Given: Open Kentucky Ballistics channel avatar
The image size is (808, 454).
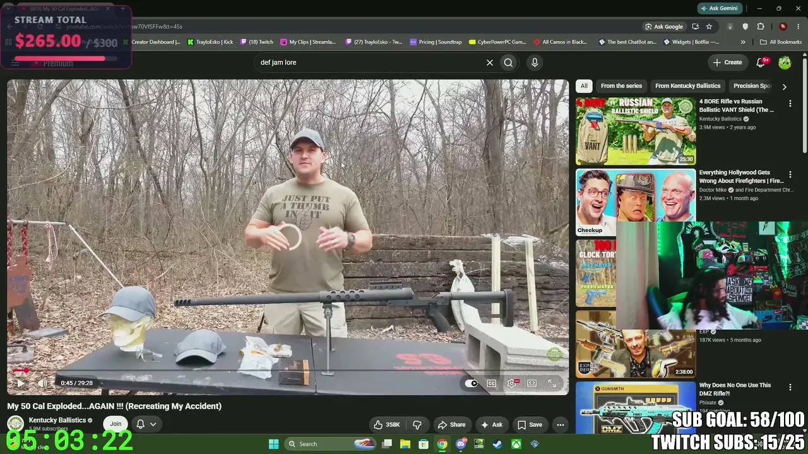Looking at the screenshot, I should click(15, 424).
